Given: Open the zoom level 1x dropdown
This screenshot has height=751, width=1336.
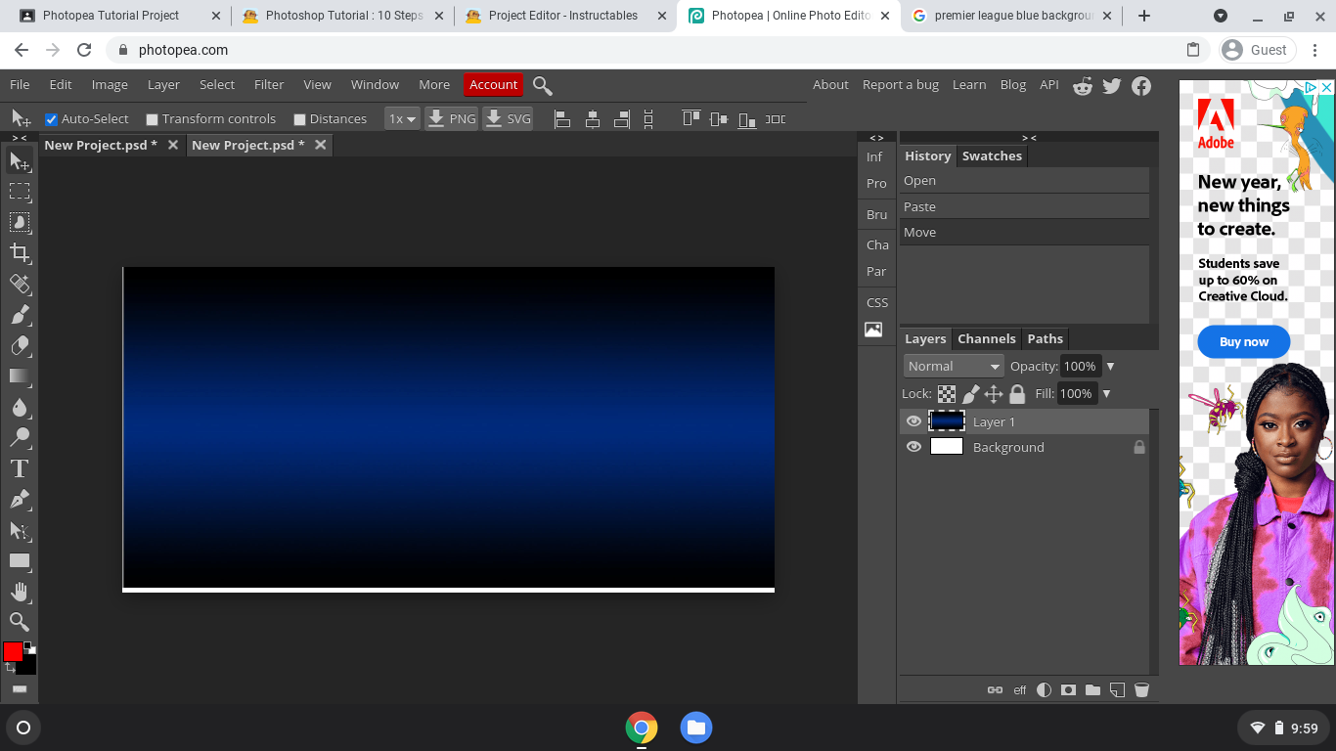Looking at the screenshot, I should pyautogui.click(x=401, y=118).
